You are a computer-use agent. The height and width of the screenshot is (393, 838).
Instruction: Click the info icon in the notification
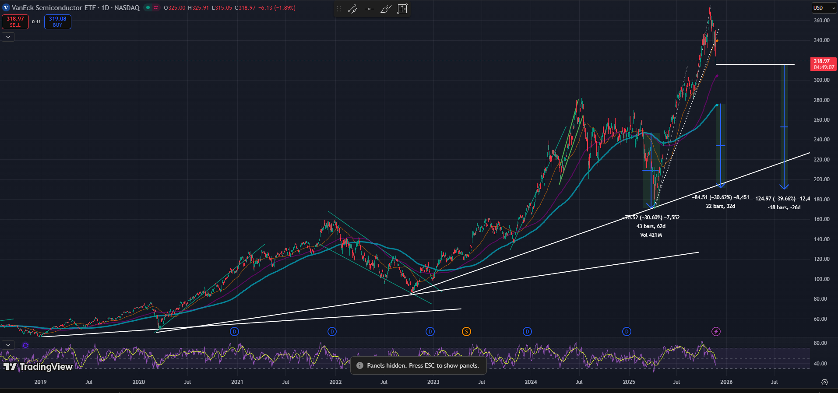[x=360, y=365]
